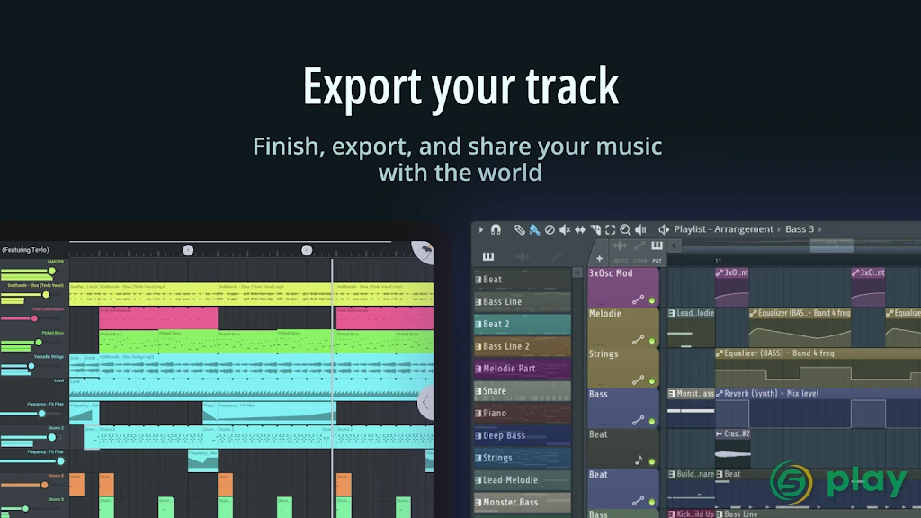
Task: Select the Zoom magnifier tool
Action: coord(626,229)
